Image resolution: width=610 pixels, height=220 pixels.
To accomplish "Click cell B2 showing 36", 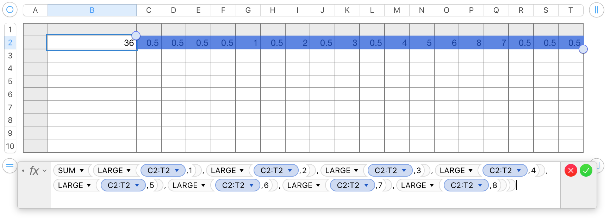I will (x=92, y=43).
